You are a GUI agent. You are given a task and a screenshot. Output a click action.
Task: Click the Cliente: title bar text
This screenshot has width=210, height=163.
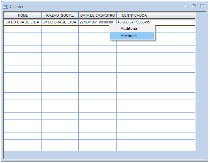click(16, 6)
